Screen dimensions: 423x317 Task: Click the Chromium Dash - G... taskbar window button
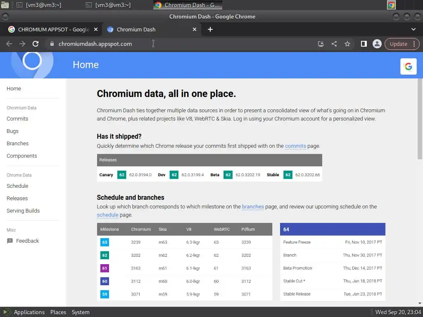pos(188,5)
